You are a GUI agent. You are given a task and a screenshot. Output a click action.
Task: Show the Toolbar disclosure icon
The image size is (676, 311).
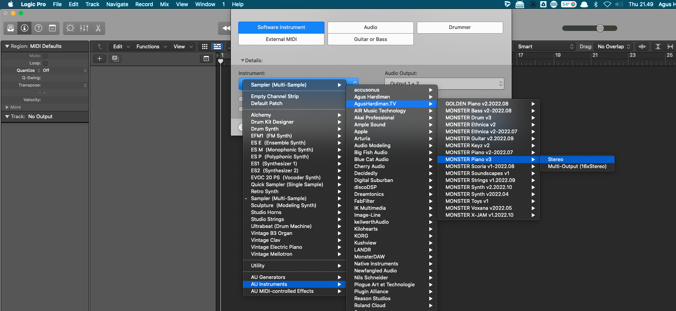point(53,28)
